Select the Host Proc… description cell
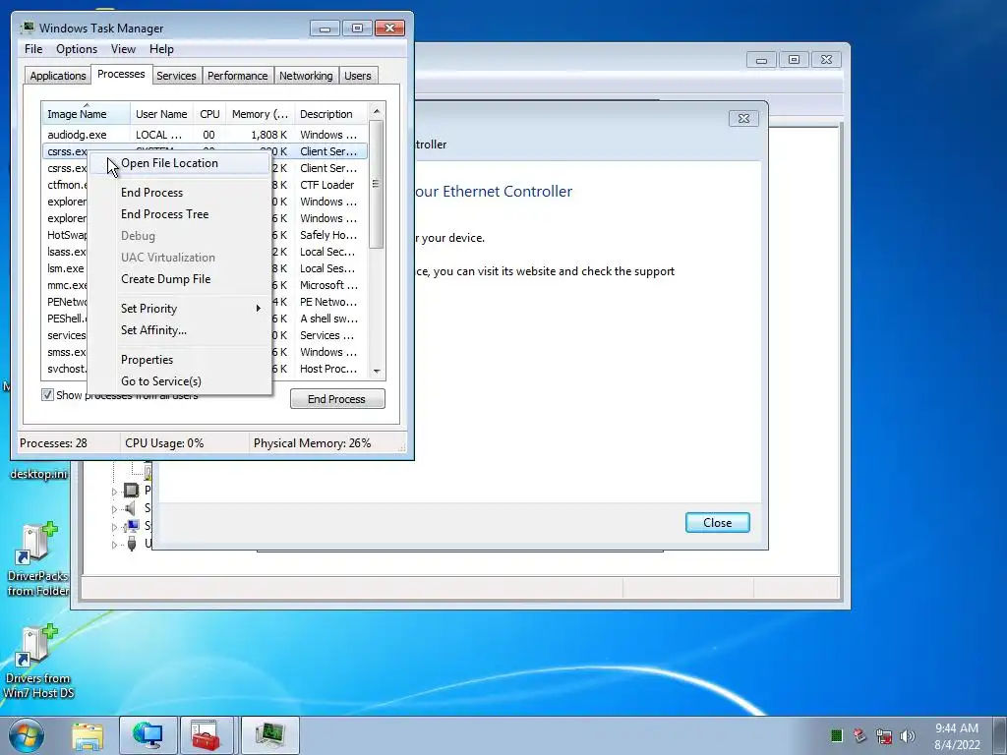Viewport: 1007px width, 755px height. coord(328,369)
